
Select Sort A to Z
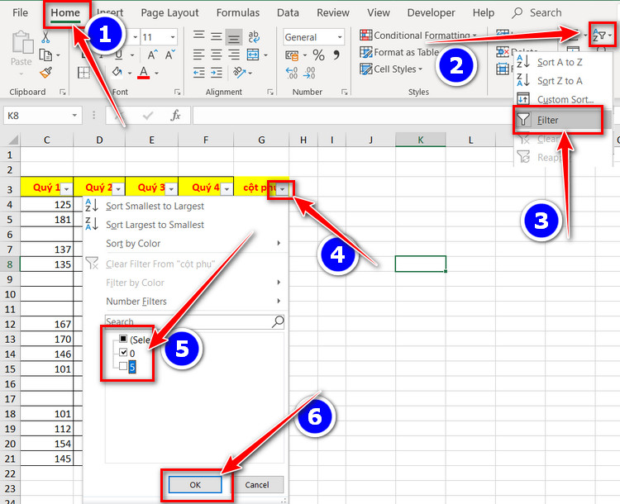(x=560, y=62)
